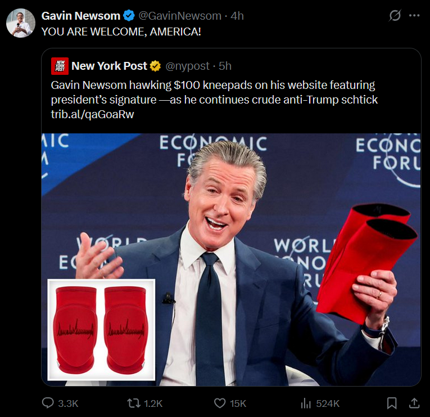Click the Gavin Newsom display name
Viewport: 430px width, 417px height.
(80, 16)
